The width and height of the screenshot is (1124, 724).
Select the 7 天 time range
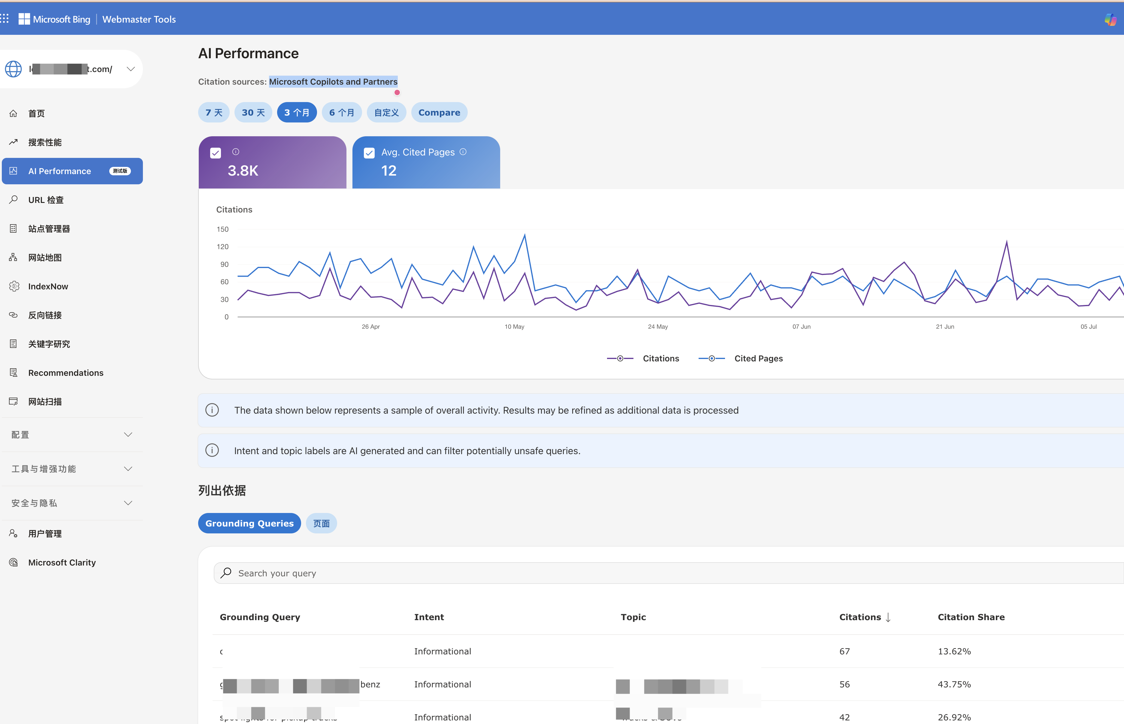coord(213,112)
